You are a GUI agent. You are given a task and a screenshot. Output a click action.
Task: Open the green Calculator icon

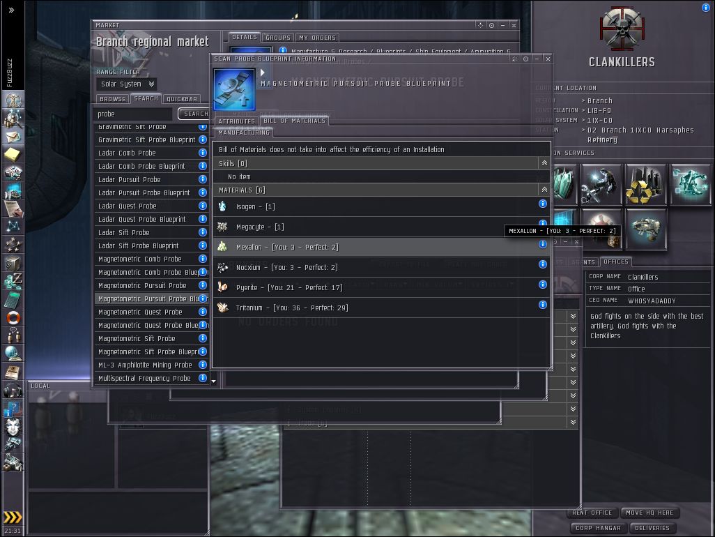(x=13, y=299)
